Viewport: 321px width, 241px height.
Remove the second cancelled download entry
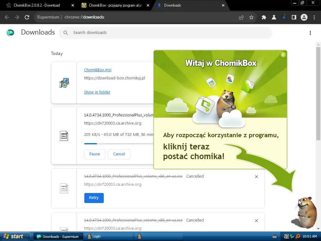coord(256,221)
